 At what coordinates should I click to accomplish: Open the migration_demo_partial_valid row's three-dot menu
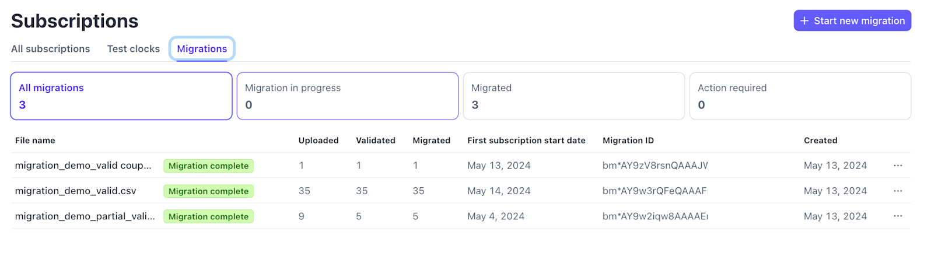(898, 216)
